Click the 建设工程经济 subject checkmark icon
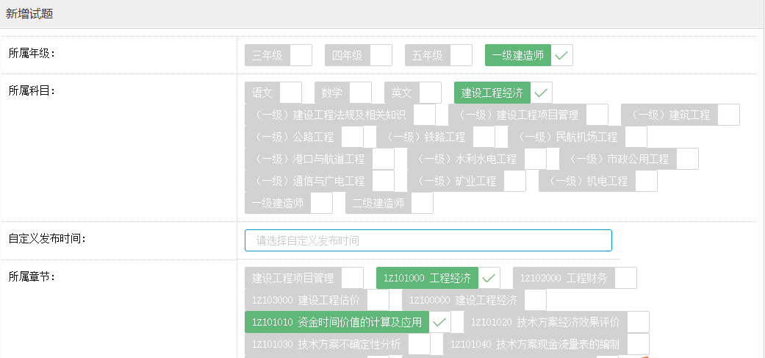The image size is (765, 358). point(541,93)
